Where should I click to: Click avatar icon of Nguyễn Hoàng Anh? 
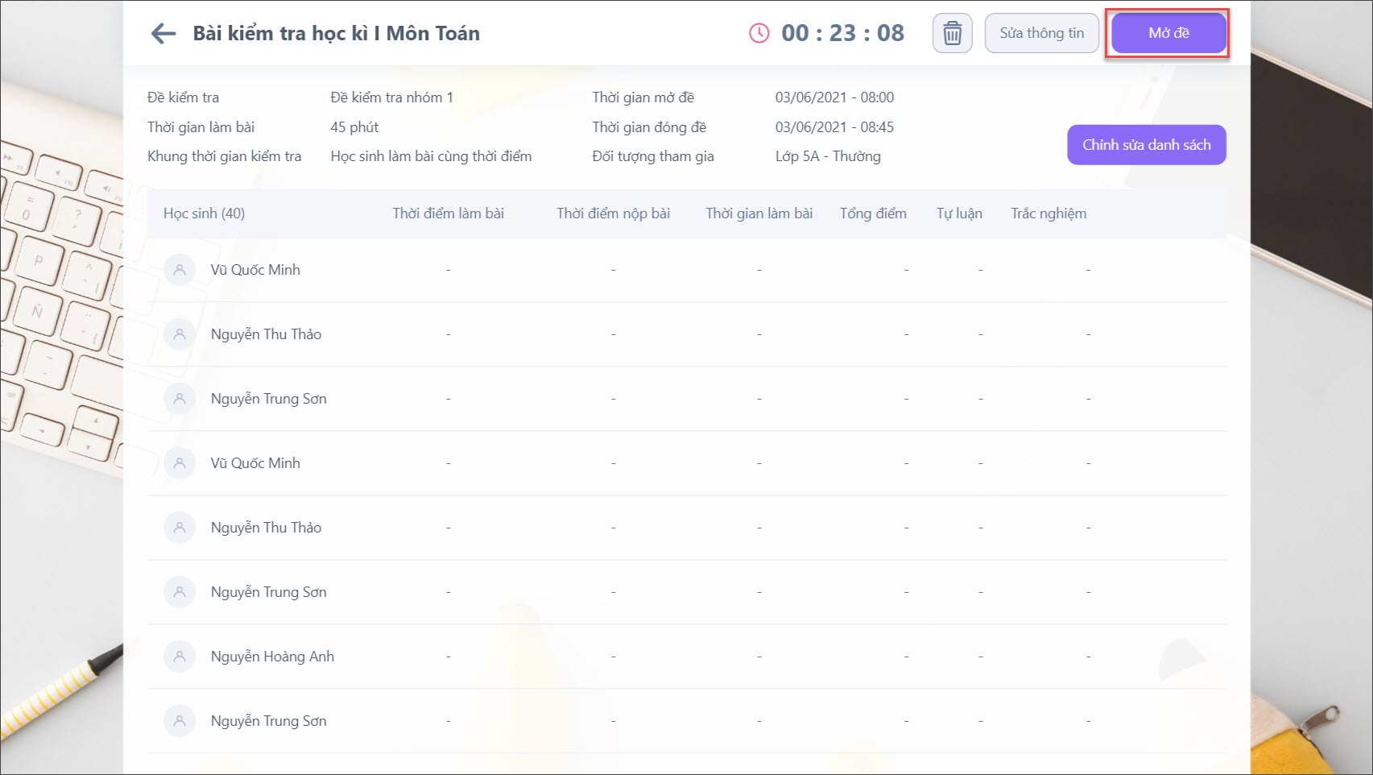(180, 657)
